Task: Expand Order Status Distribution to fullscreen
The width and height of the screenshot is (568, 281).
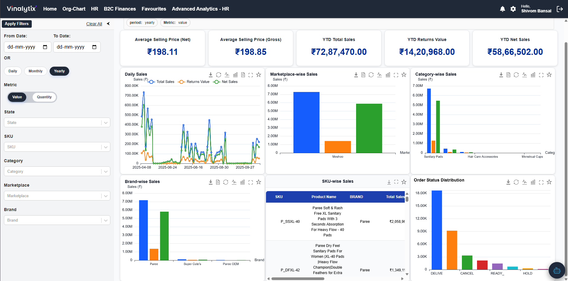Action: click(541, 182)
